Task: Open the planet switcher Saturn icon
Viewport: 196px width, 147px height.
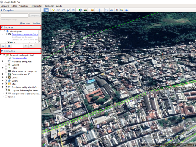Action: point(92,10)
